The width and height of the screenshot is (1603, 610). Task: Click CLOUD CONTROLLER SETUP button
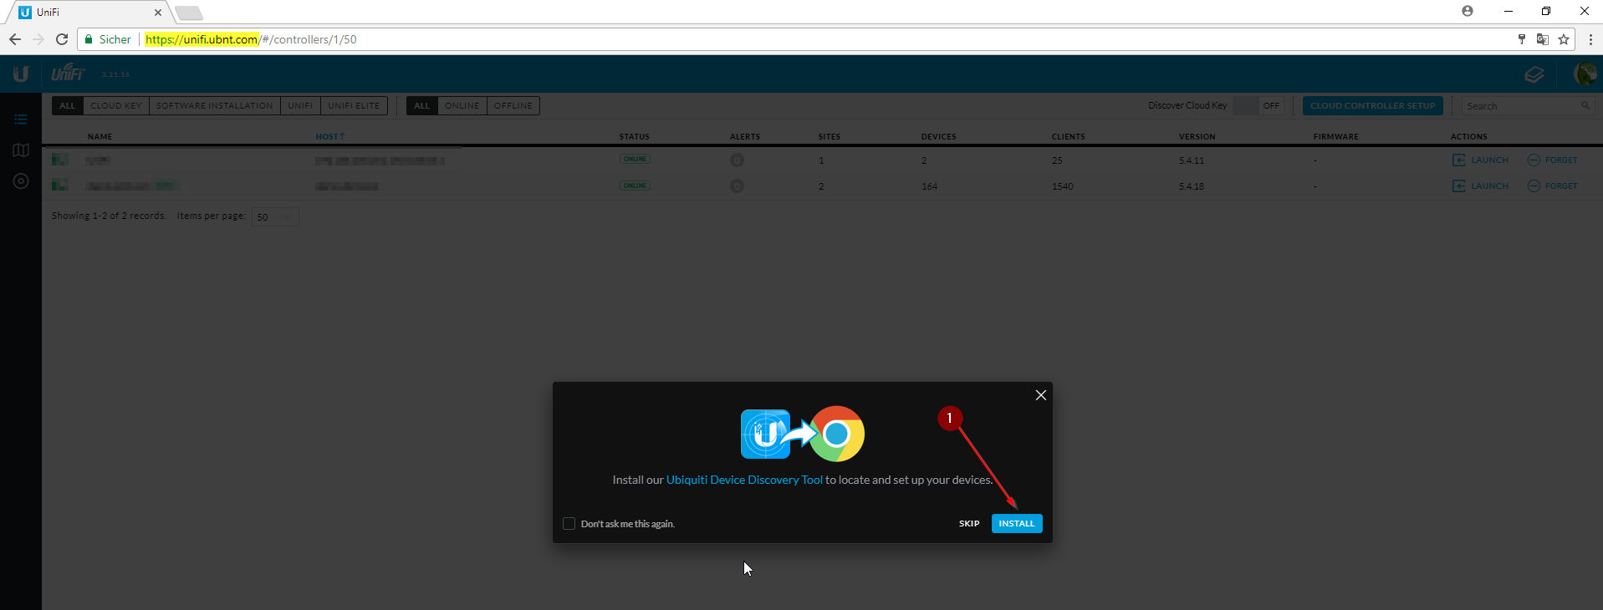point(1373,105)
